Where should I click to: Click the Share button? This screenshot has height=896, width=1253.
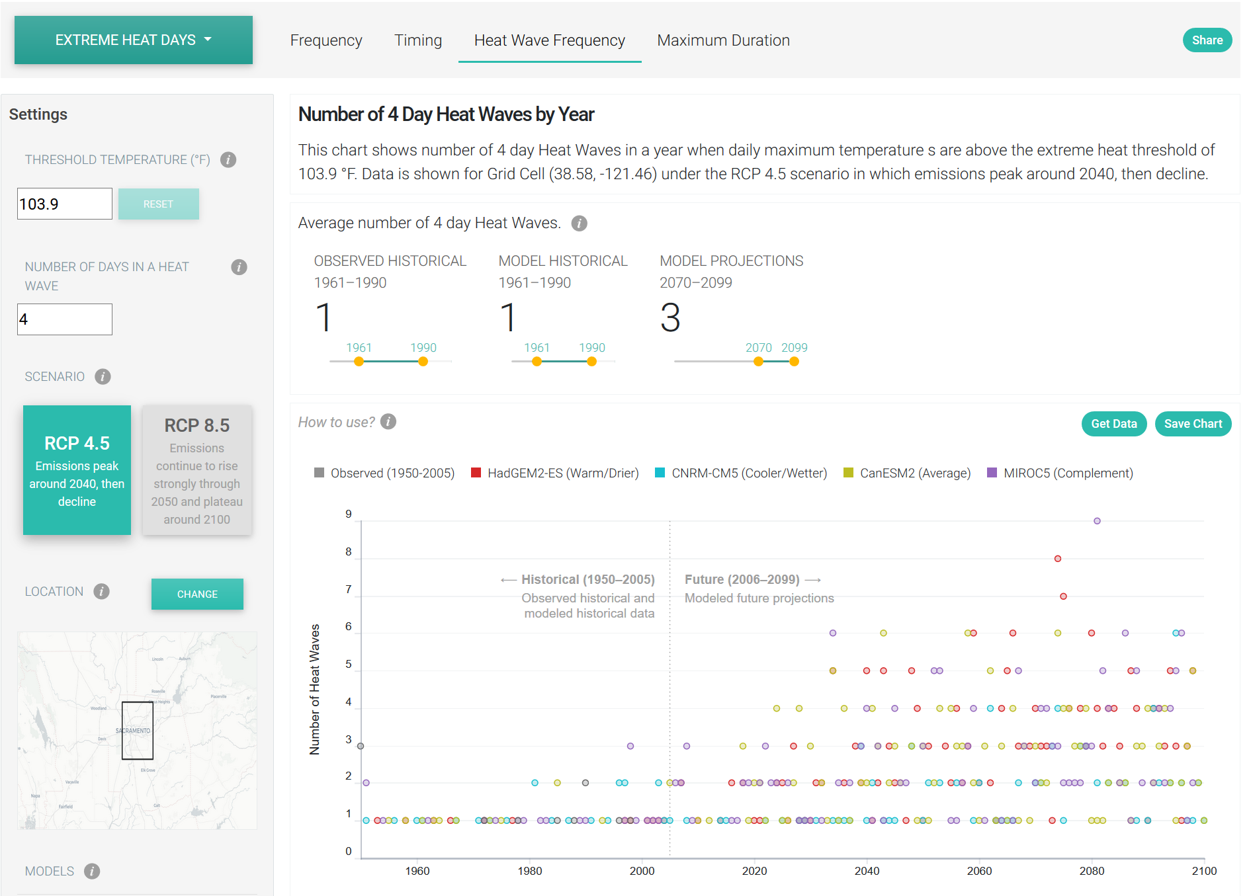(x=1207, y=40)
